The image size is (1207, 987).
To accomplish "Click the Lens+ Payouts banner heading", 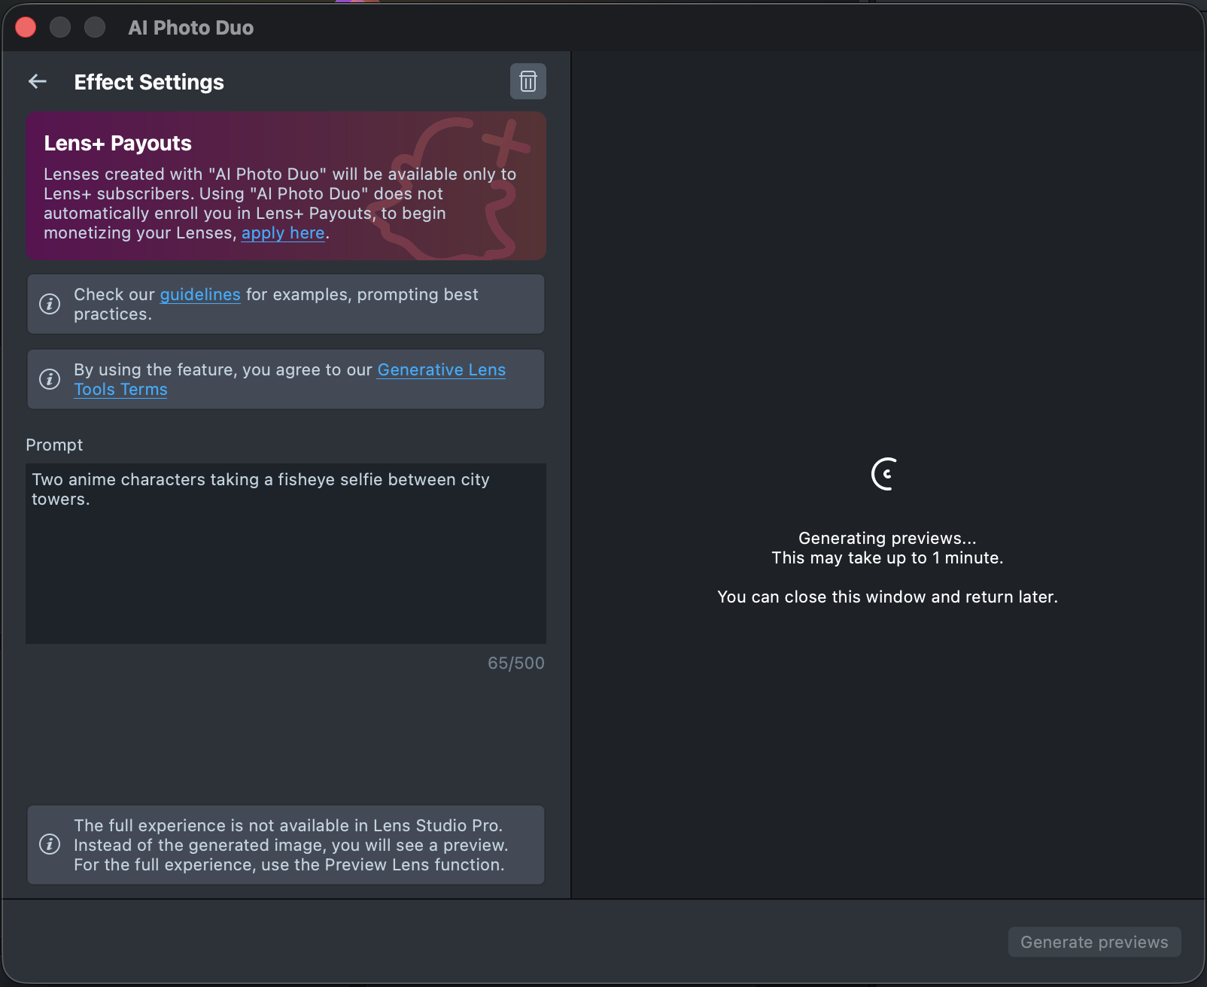I will coord(117,143).
